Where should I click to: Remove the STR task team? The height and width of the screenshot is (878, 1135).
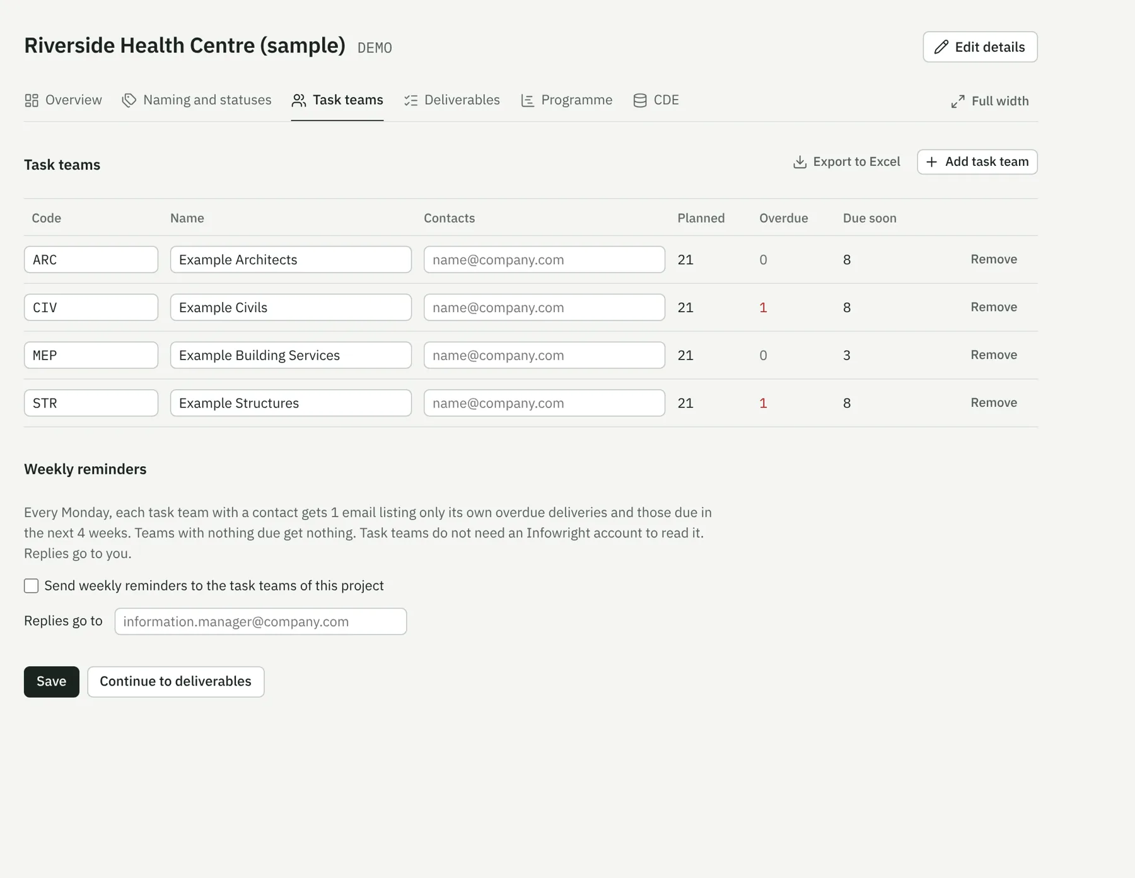pyautogui.click(x=994, y=403)
